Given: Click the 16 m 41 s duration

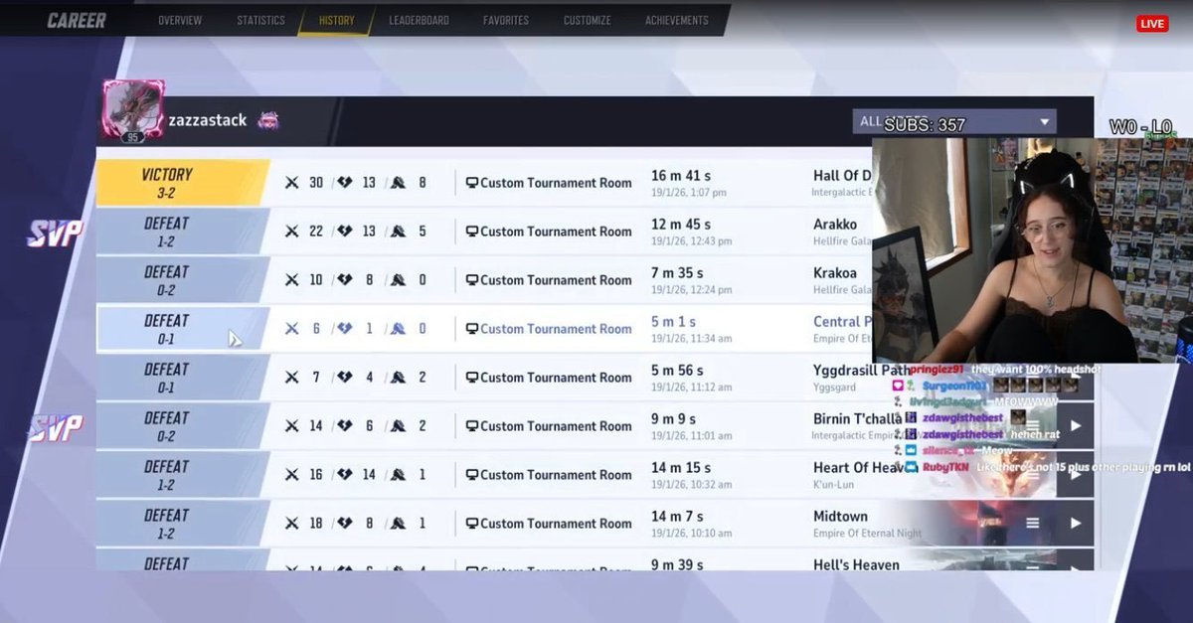Looking at the screenshot, I should [x=681, y=176].
